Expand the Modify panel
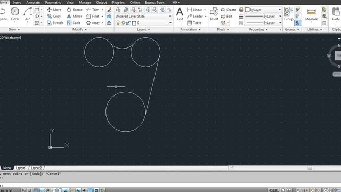Screen dimensions: 341x192 click(x=79, y=29)
